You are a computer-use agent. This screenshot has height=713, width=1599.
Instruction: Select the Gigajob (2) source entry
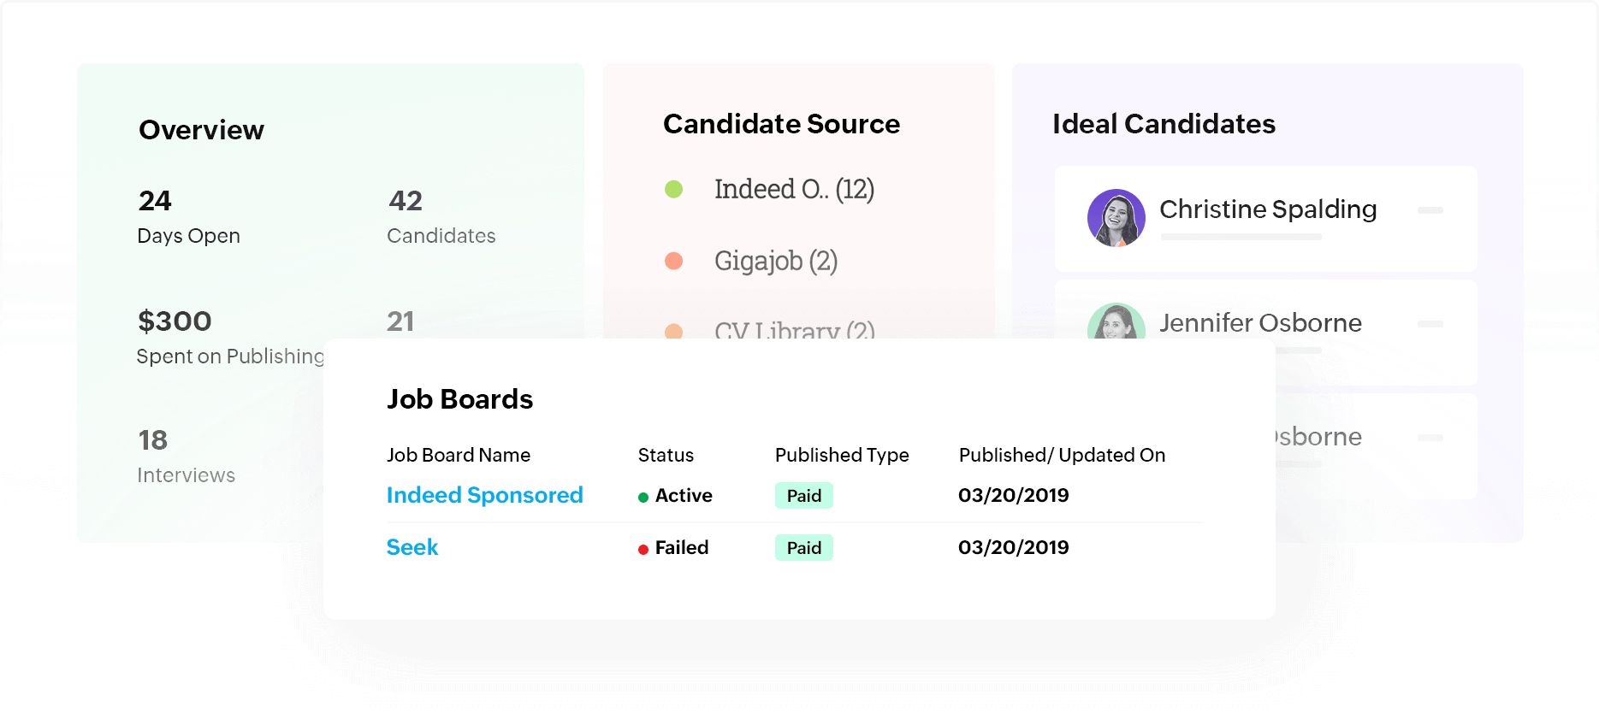point(775,261)
